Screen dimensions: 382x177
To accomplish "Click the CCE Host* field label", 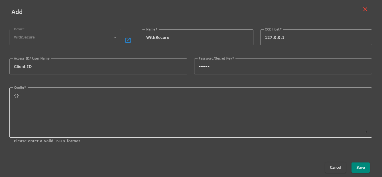I will (273, 29).
